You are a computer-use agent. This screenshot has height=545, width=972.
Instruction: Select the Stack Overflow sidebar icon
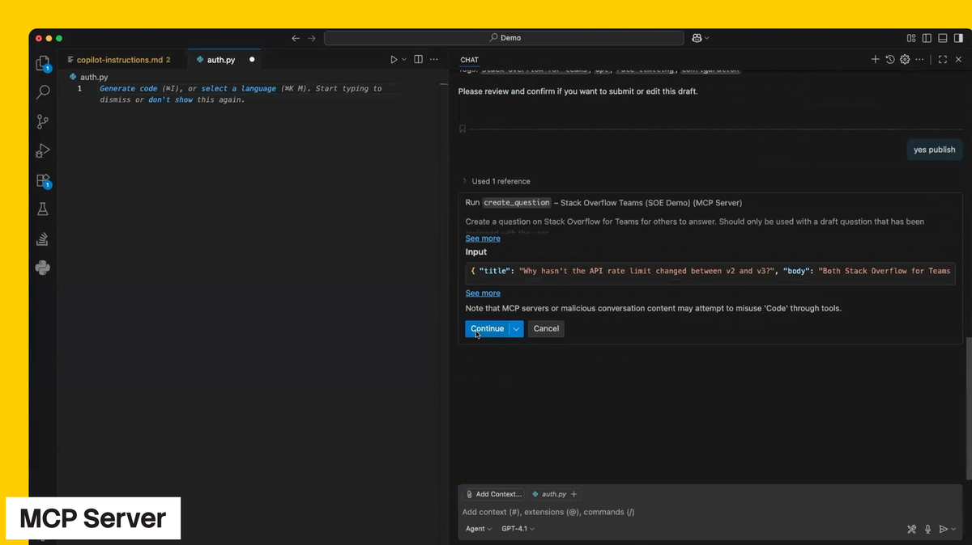tap(43, 239)
